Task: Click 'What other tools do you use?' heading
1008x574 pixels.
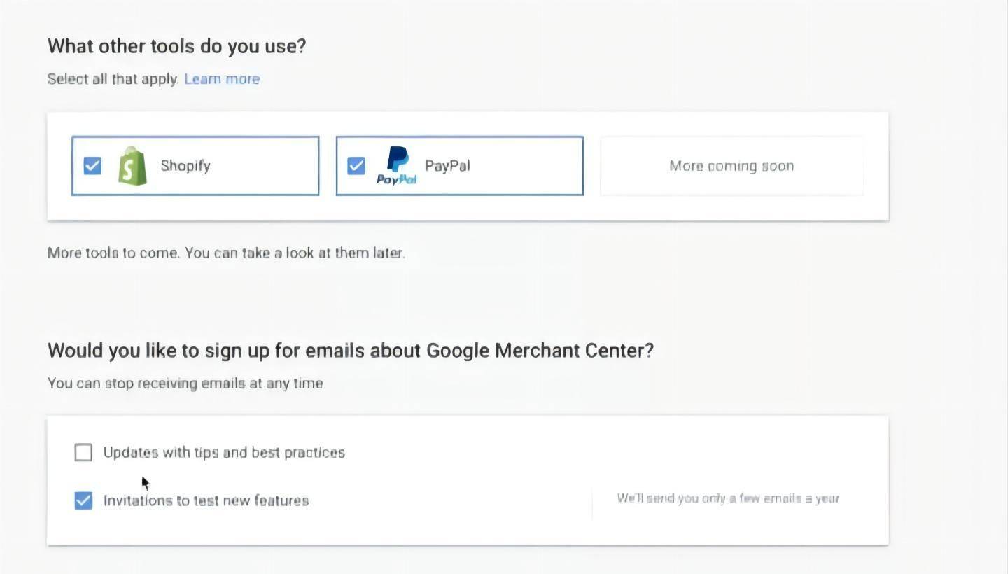Action: [177, 46]
